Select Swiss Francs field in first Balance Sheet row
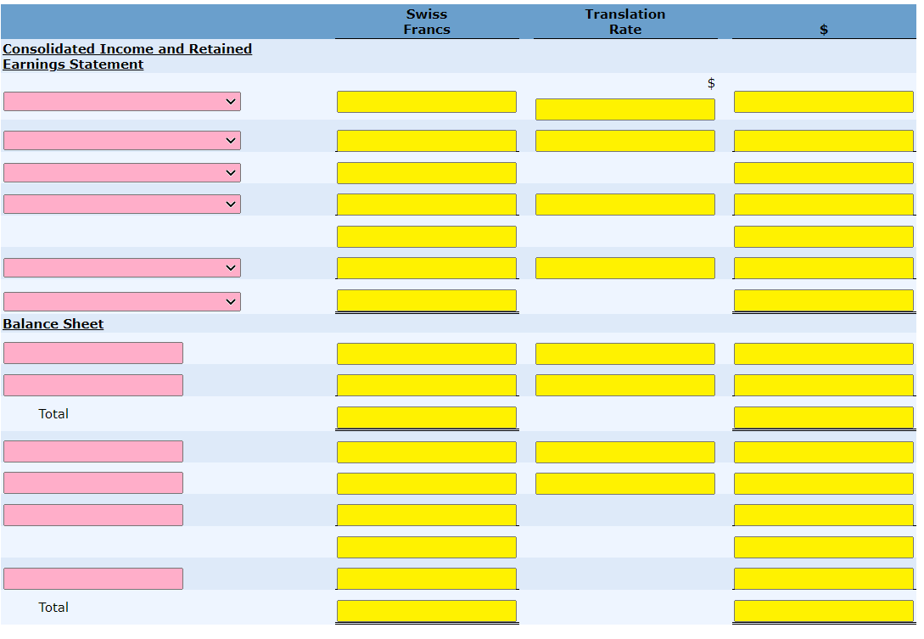Screen dimensions: 924x639 427,354
